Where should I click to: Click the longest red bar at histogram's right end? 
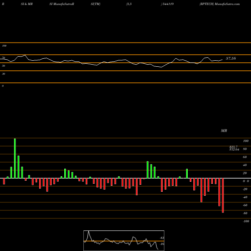(x=223, y=195)
